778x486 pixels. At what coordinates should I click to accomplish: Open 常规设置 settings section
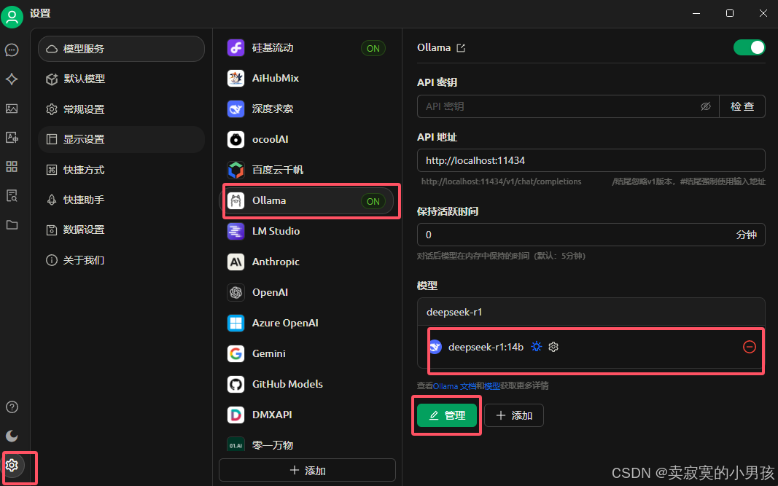pos(121,109)
